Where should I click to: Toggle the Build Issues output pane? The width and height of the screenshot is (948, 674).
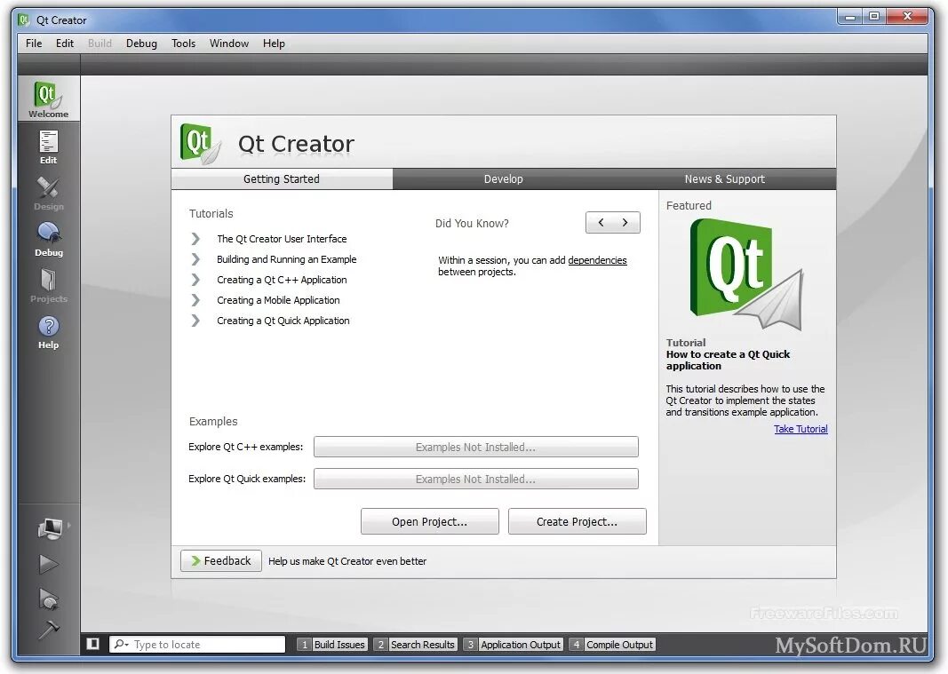(332, 645)
